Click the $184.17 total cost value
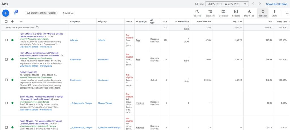 coord(268,28)
